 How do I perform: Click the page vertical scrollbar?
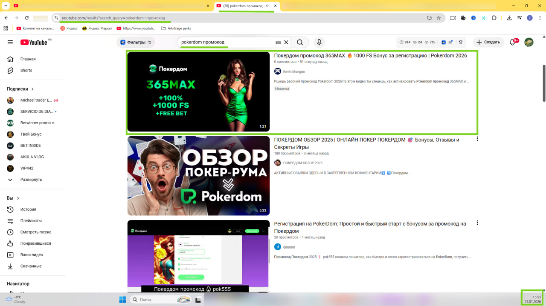click(543, 83)
